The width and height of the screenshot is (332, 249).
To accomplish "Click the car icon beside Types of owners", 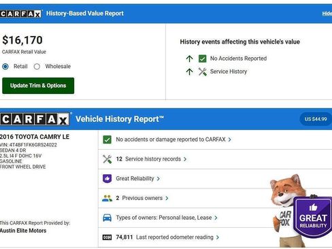I will (x=107, y=218).
